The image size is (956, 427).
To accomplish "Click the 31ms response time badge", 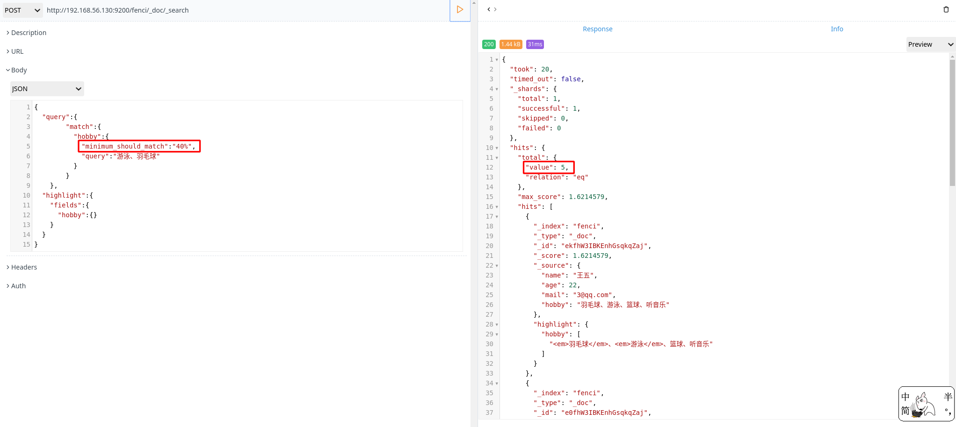I will tap(535, 44).
